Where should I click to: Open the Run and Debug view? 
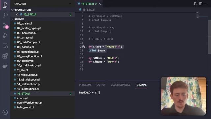pos(5,35)
